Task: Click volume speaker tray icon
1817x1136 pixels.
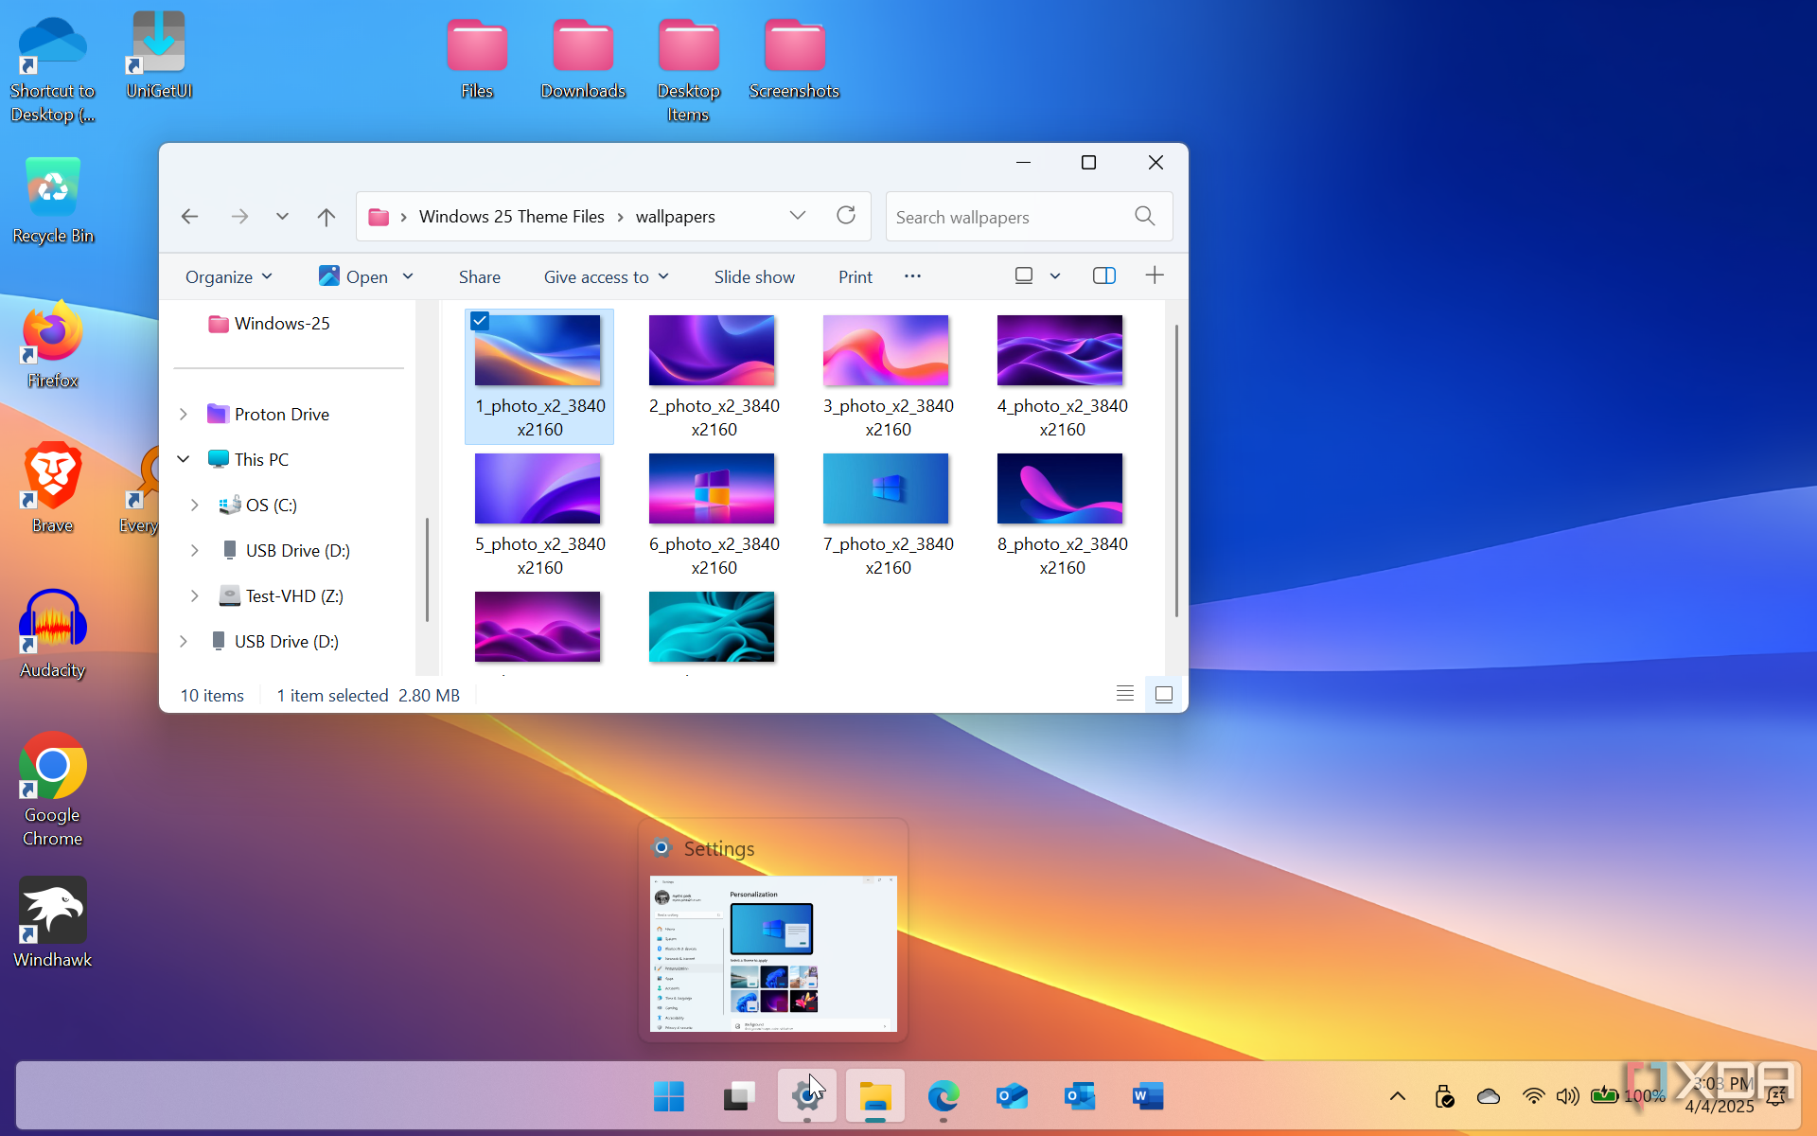Action: pos(1568,1096)
